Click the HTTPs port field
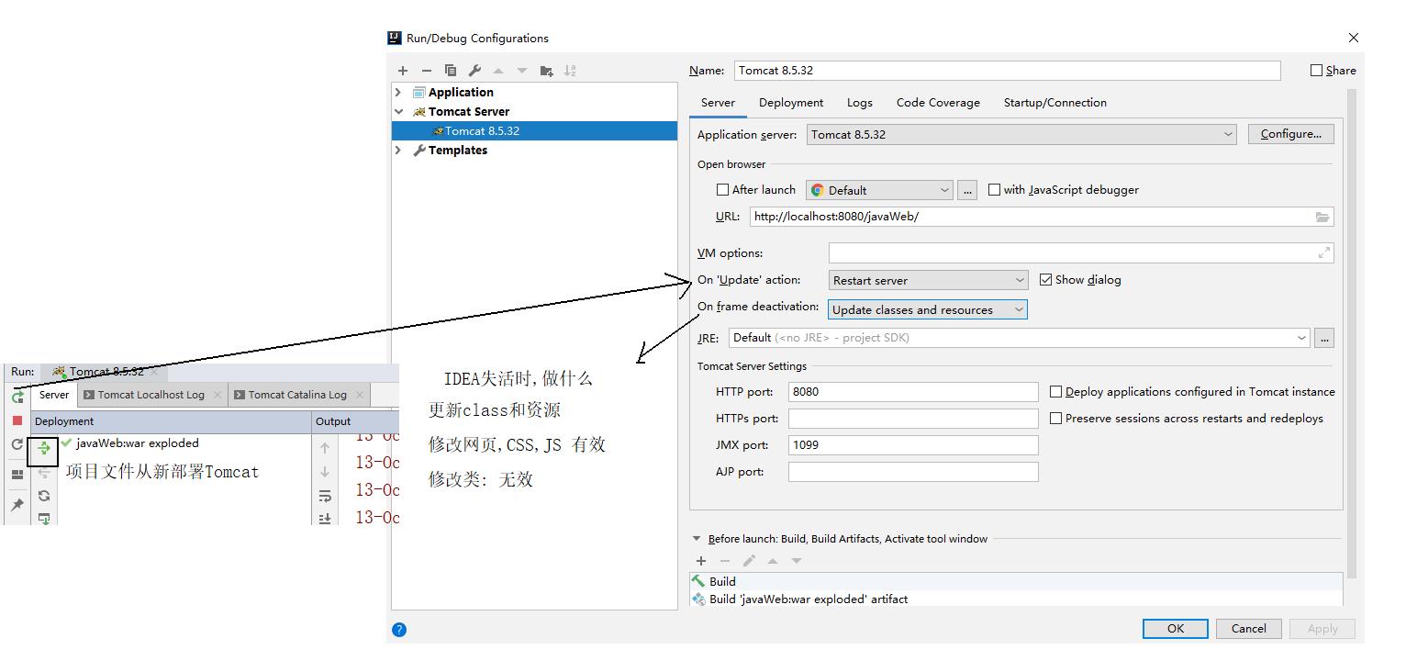The width and height of the screenshot is (1406, 672). pos(913,419)
